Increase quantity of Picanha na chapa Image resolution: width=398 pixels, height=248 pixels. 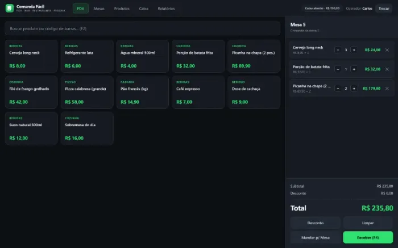click(354, 89)
